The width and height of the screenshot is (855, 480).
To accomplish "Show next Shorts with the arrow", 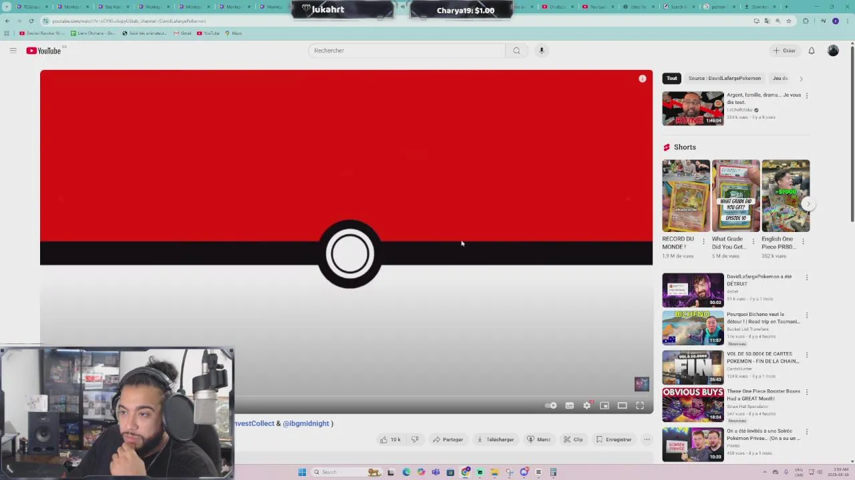I will [x=808, y=204].
